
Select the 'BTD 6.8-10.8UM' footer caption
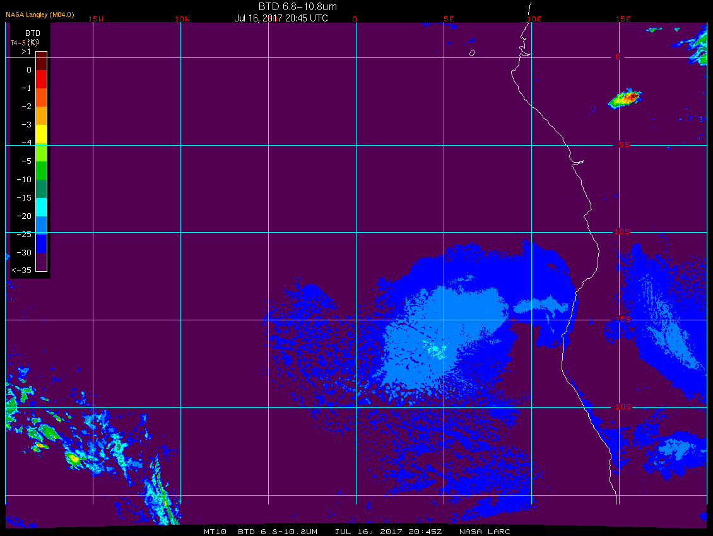pos(278,532)
